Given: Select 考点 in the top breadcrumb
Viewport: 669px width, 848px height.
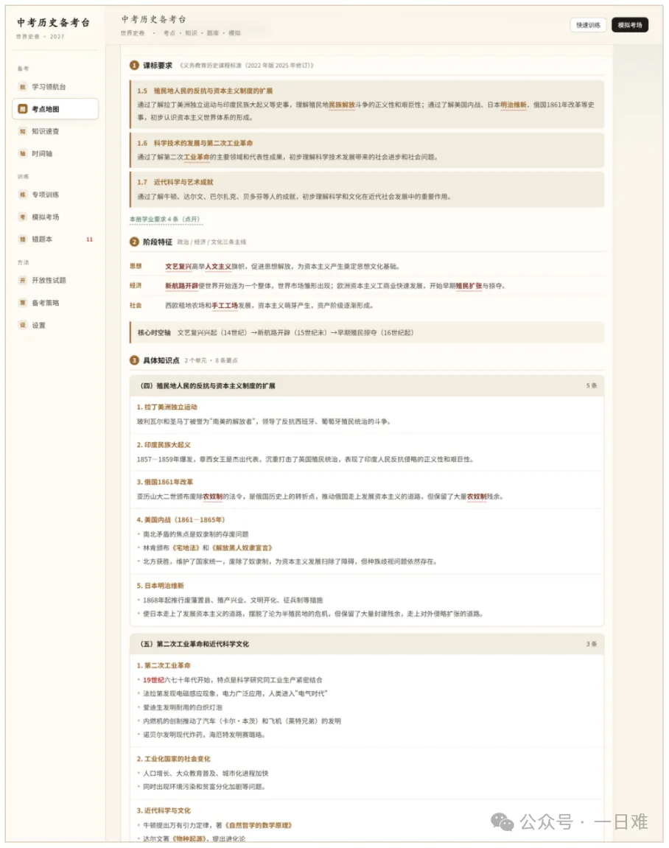Looking at the screenshot, I should coord(169,33).
